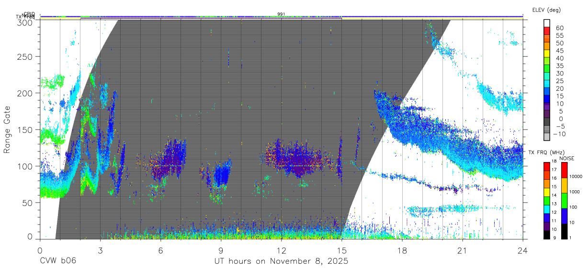This screenshot has width=588, height=271.
Task: Click the 'CPID' label at top left
Action: coord(29,14)
